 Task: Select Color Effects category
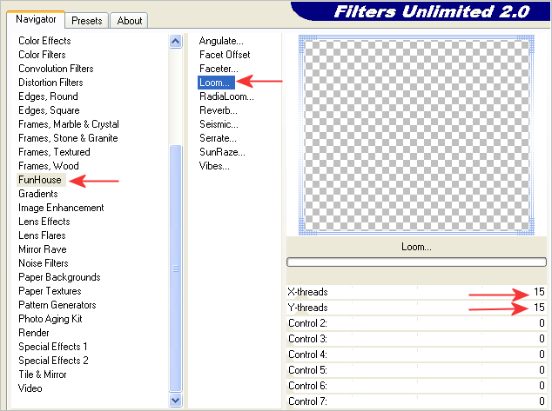[x=44, y=41]
